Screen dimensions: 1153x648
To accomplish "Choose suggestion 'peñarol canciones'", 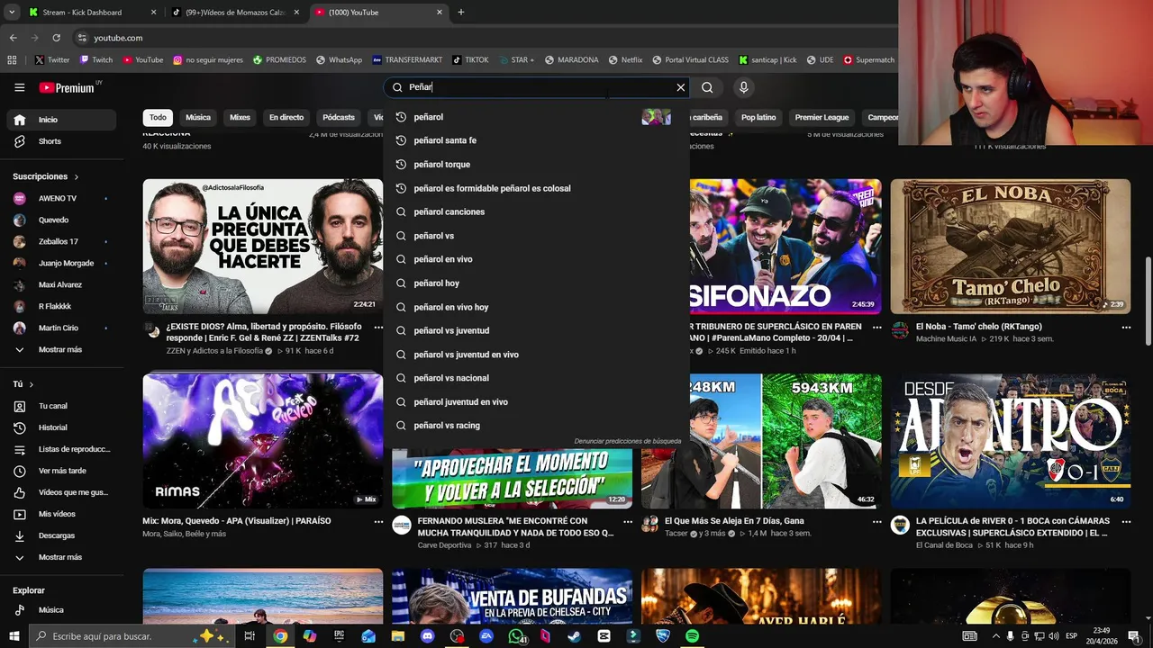I will pyautogui.click(x=536, y=211).
